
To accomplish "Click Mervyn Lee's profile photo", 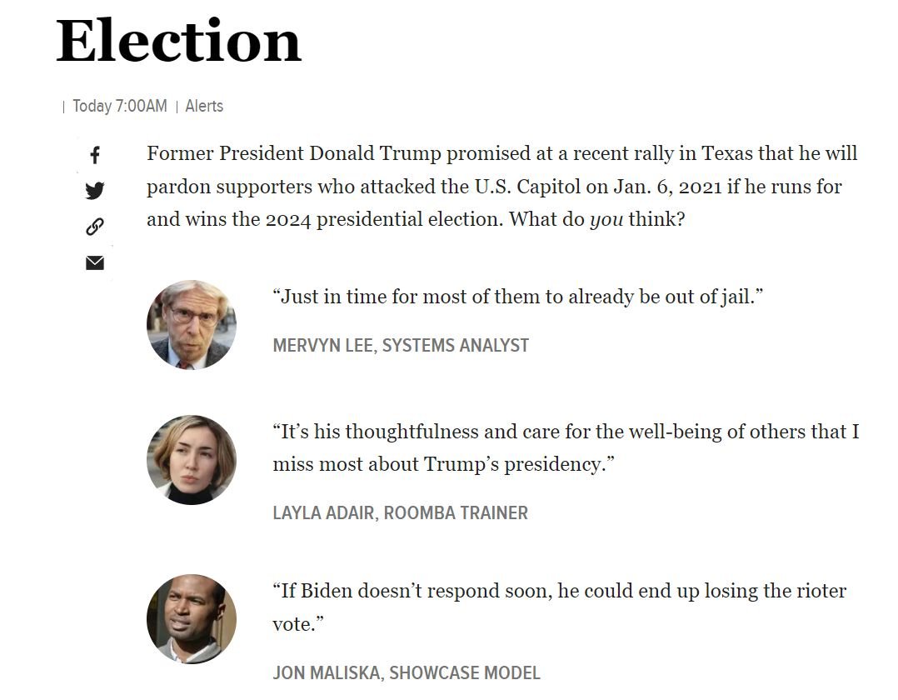I will click(x=192, y=324).
